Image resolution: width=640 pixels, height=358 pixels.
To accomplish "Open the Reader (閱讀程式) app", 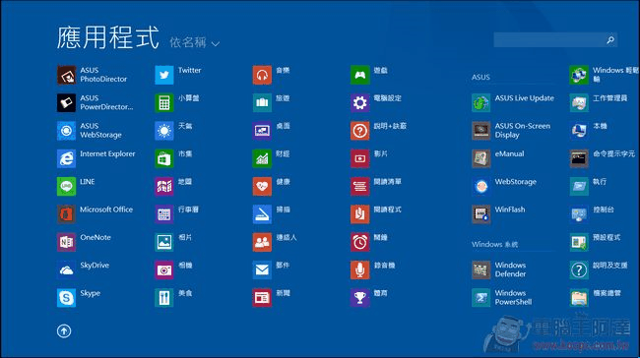I will point(376,214).
